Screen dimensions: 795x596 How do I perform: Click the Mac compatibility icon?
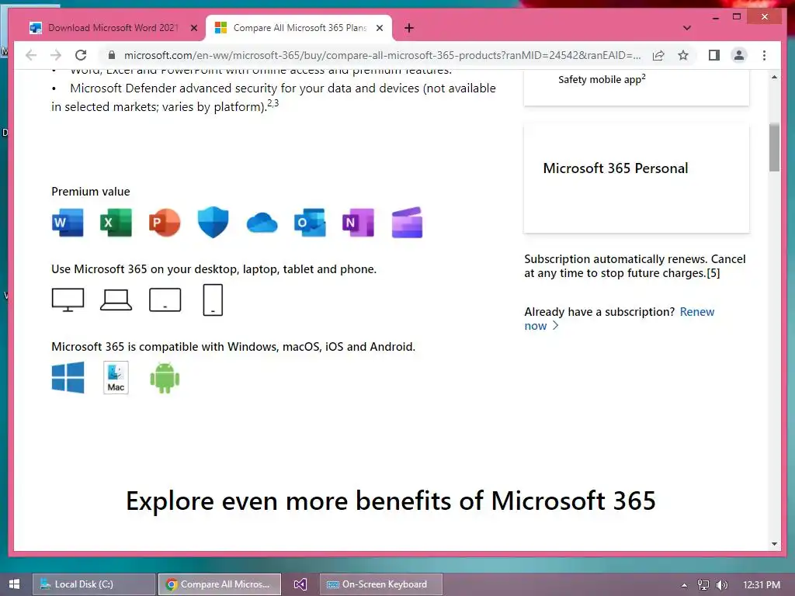pyautogui.click(x=116, y=378)
